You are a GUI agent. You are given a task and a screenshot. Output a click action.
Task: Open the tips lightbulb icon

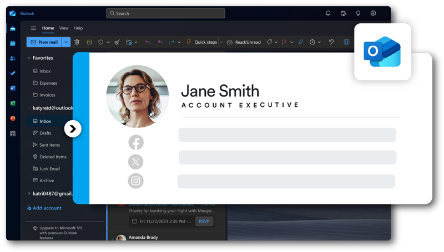pyautogui.click(x=358, y=13)
